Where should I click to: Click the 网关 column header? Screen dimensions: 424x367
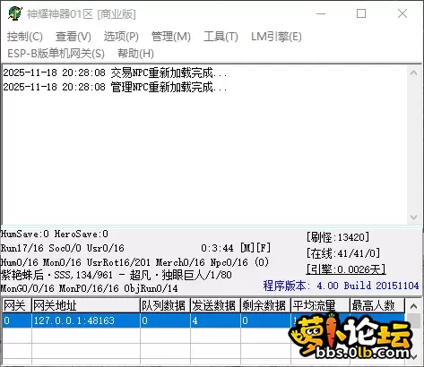coord(17,305)
